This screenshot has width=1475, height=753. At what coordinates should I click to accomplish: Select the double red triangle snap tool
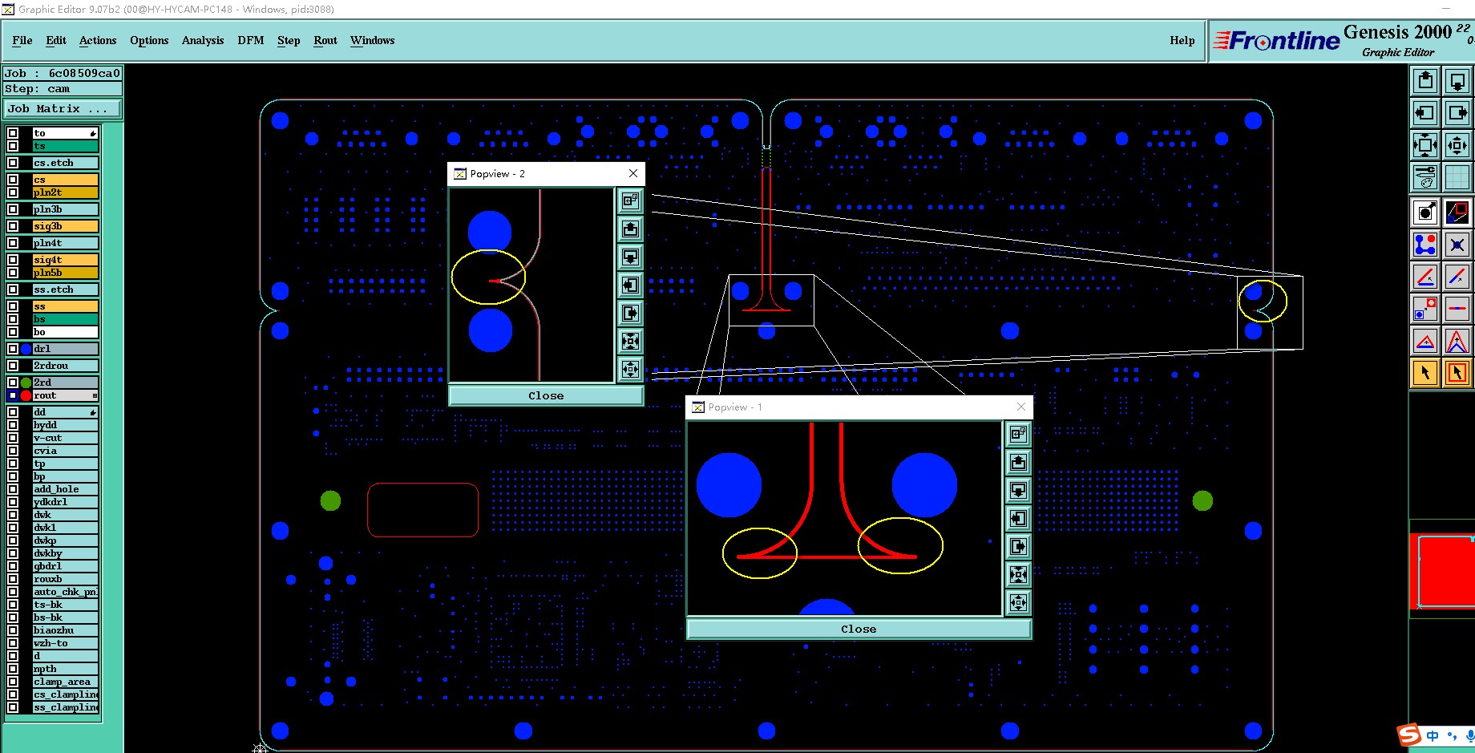(1457, 341)
